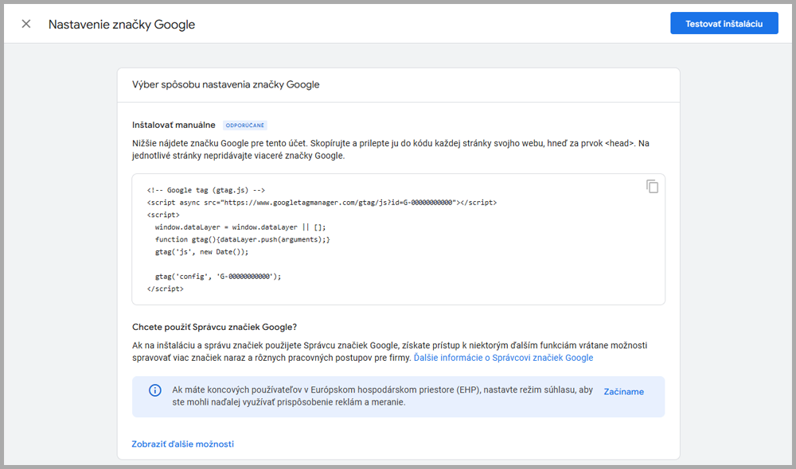Click the gtag('js', new Date()) line
The width and height of the screenshot is (796, 469).
(202, 251)
